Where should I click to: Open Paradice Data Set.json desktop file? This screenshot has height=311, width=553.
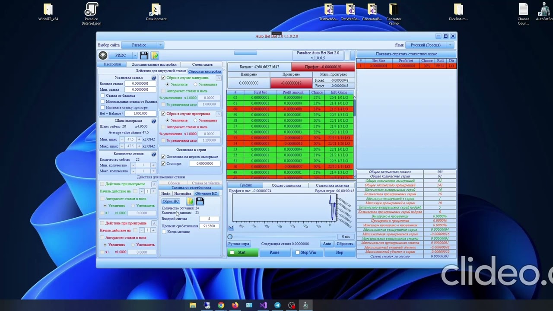point(91,14)
